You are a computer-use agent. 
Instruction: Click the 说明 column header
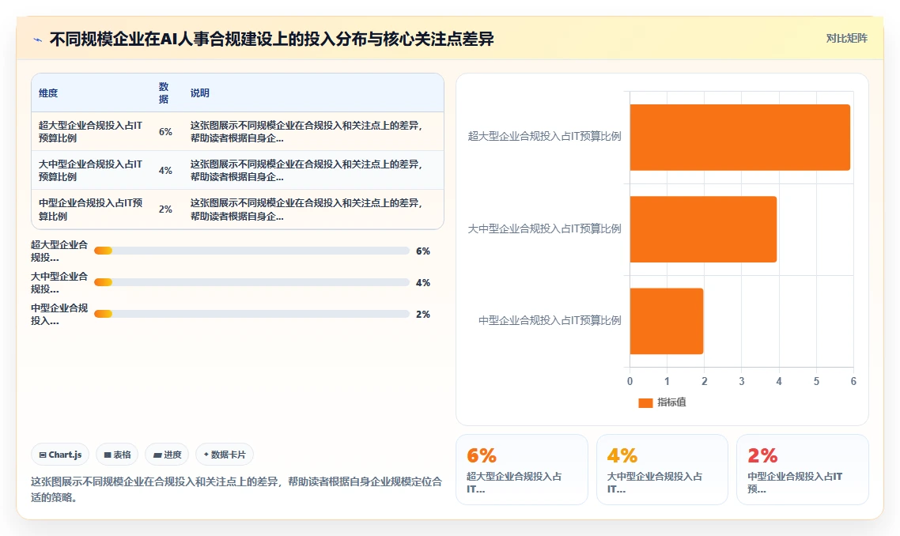coord(200,93)
